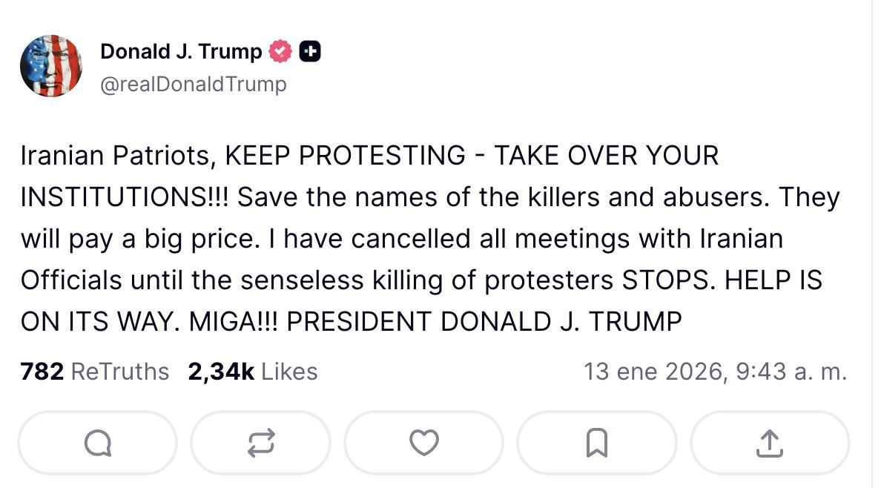This screenshot has width=884, height=488.
Task: Open the reply composer with the speech bubble icon
Action: (x=97, y=443)
